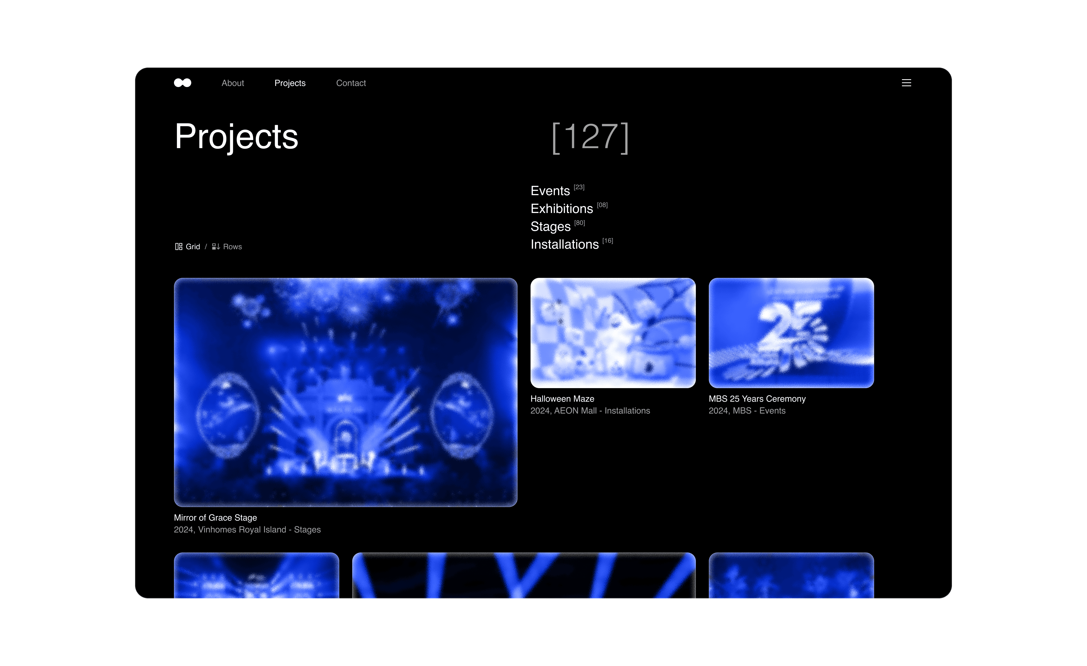Viewport: 1087px width, 666px height.
Task: Click the Mirror of Grace Stage title
Action: click(x=215, y=518)
